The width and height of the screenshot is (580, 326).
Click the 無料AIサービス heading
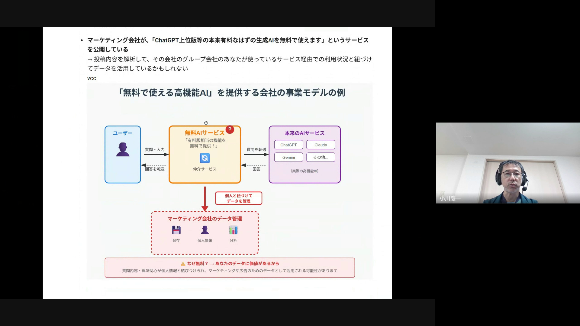pos(205,133)
